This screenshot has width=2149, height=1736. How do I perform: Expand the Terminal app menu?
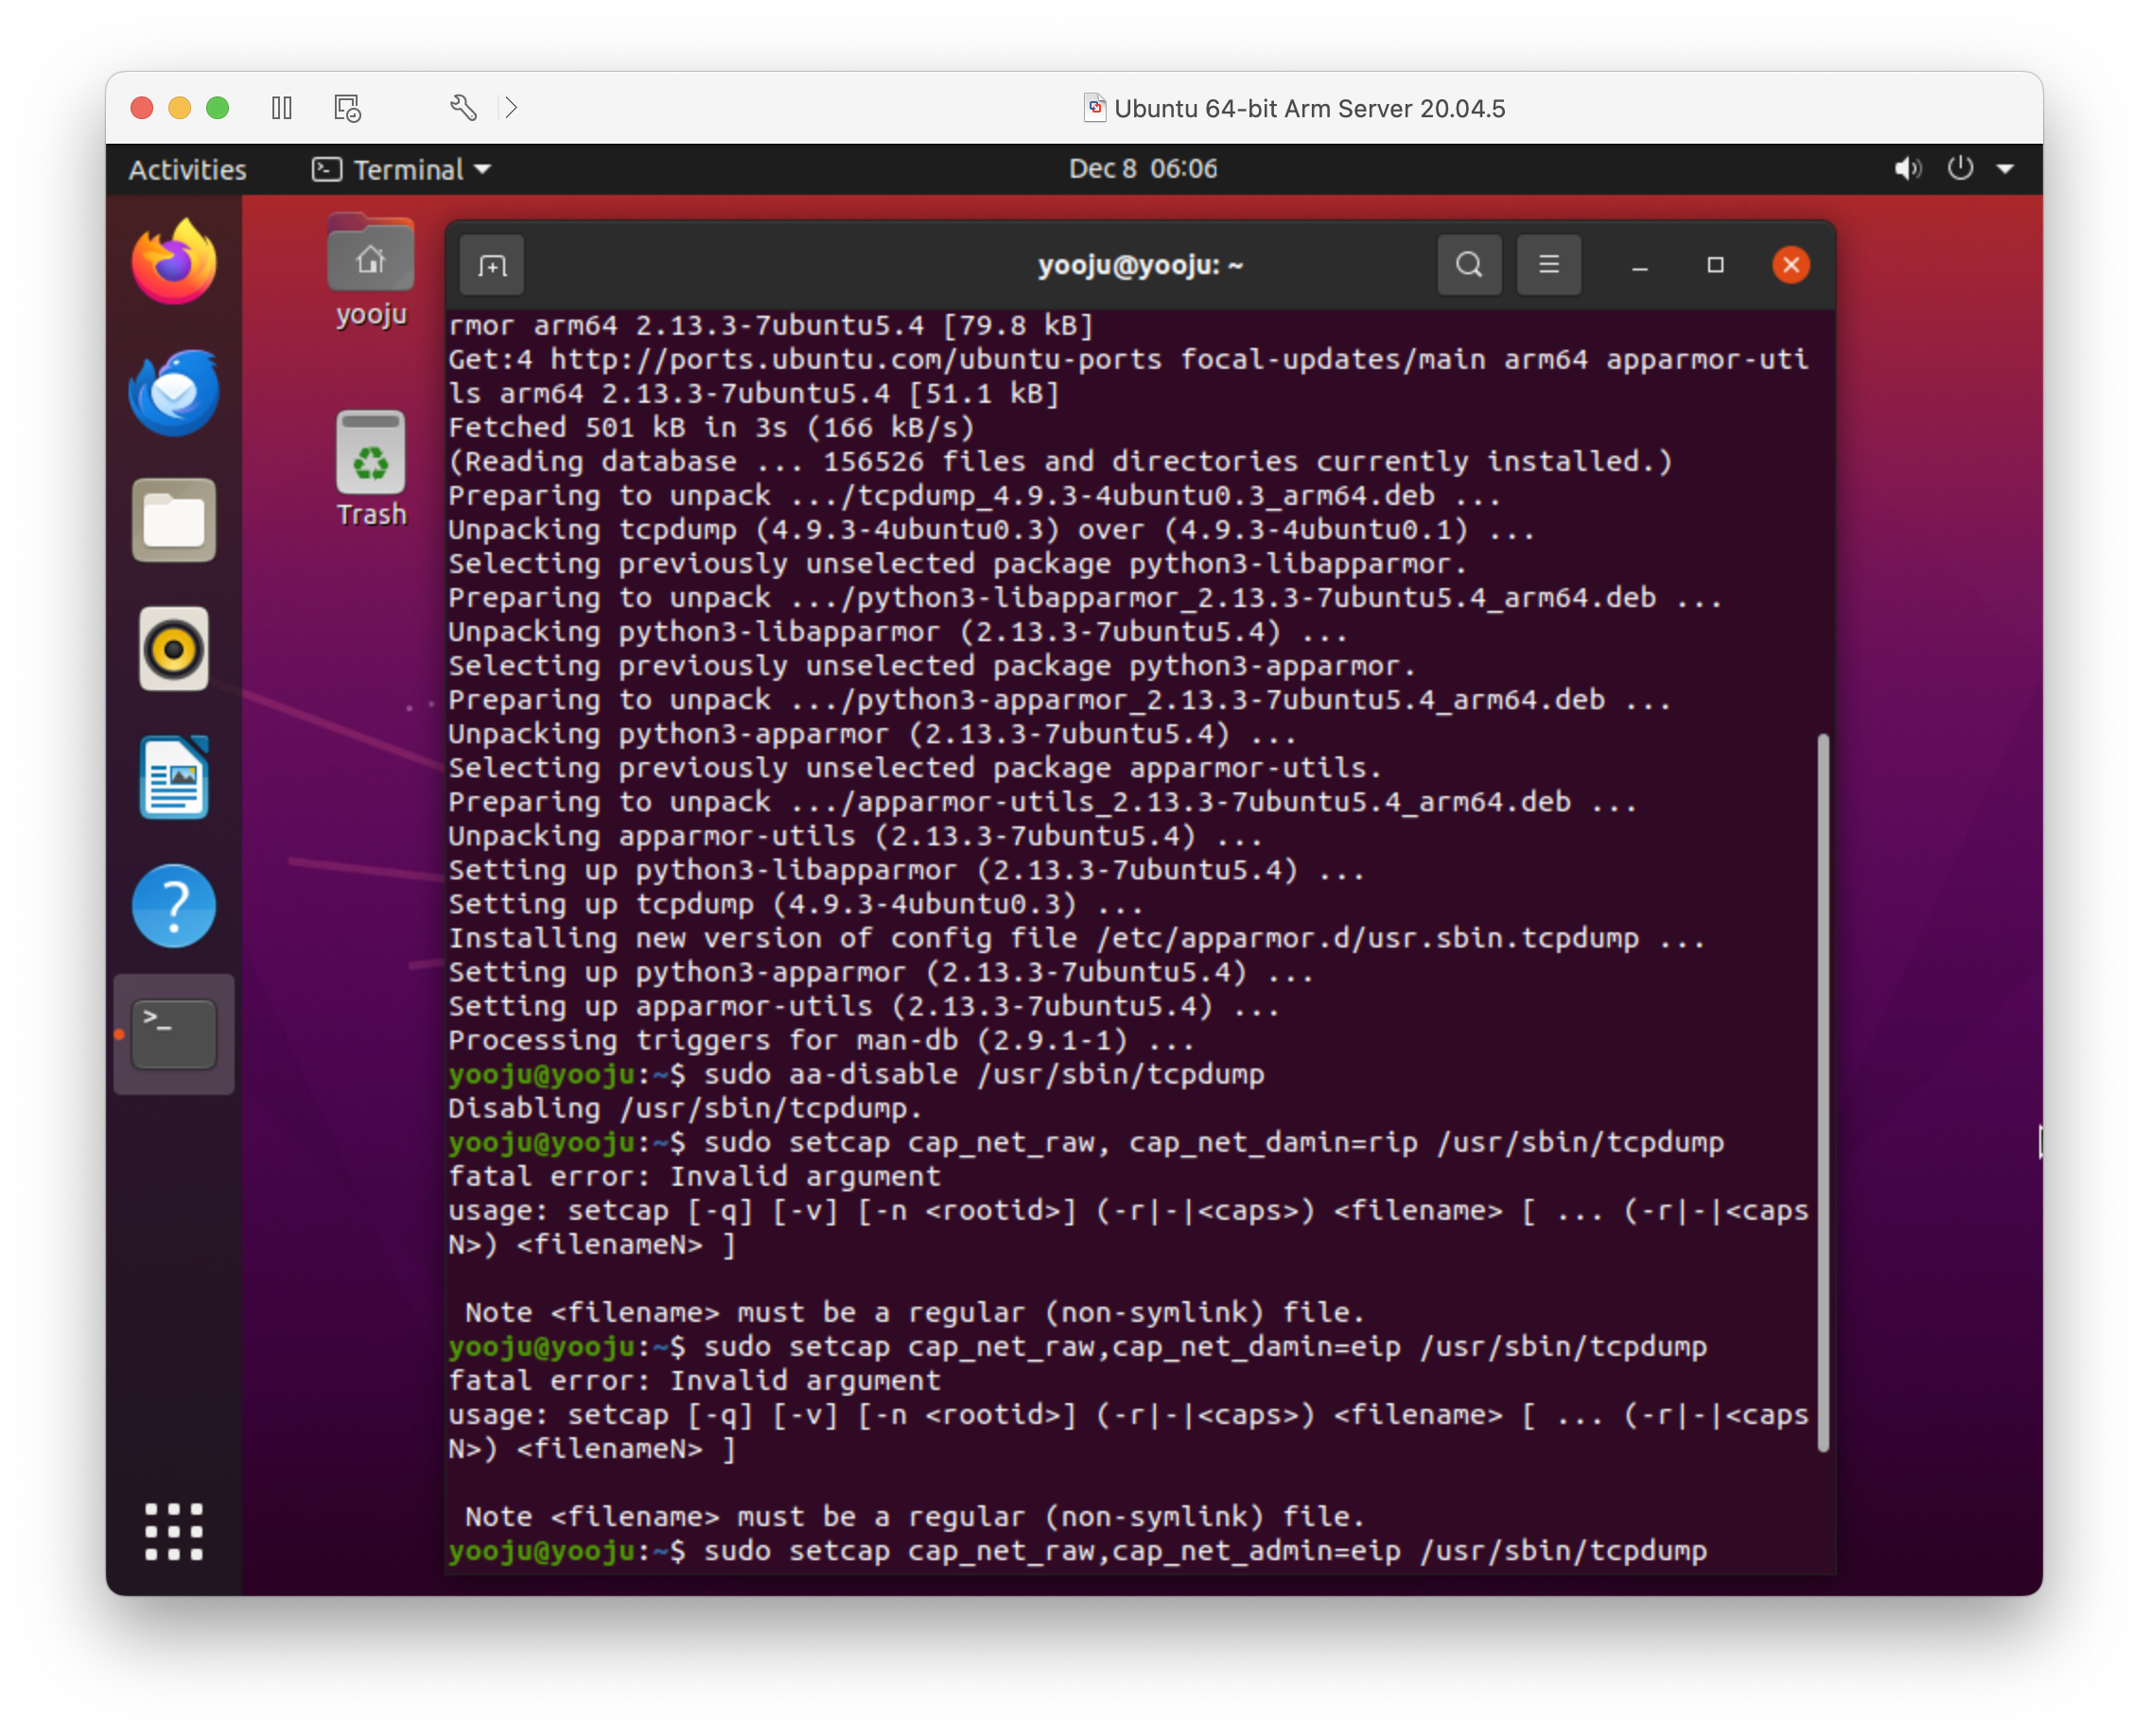[402, 170]
